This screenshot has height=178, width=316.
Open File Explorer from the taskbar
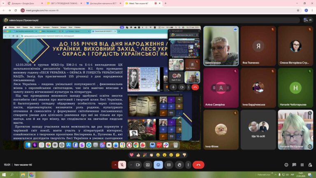point(23,175)
